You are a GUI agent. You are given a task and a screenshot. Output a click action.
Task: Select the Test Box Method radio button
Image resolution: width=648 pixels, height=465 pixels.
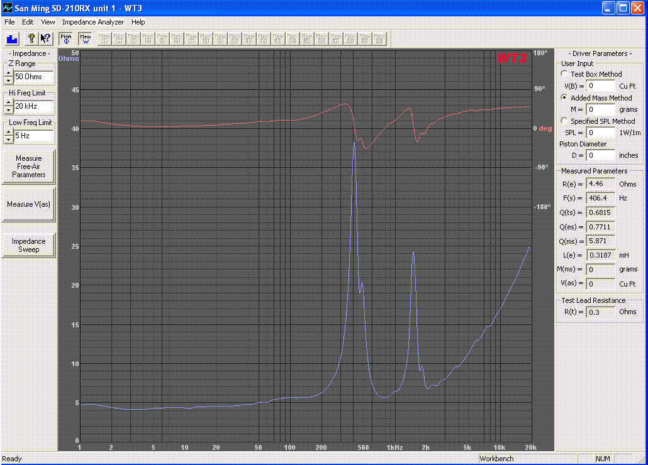564,74
